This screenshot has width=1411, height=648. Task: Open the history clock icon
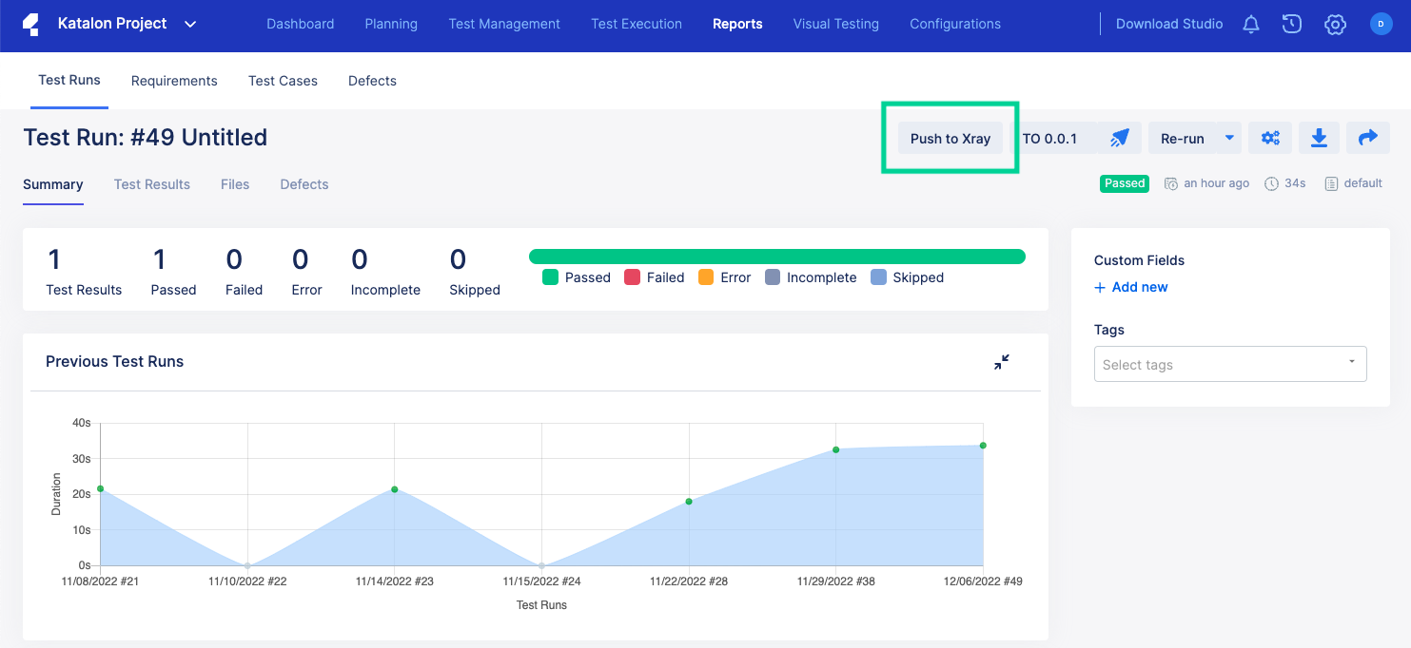(x=1291, y=25)
